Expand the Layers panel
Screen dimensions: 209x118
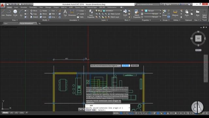click(104, 20)
